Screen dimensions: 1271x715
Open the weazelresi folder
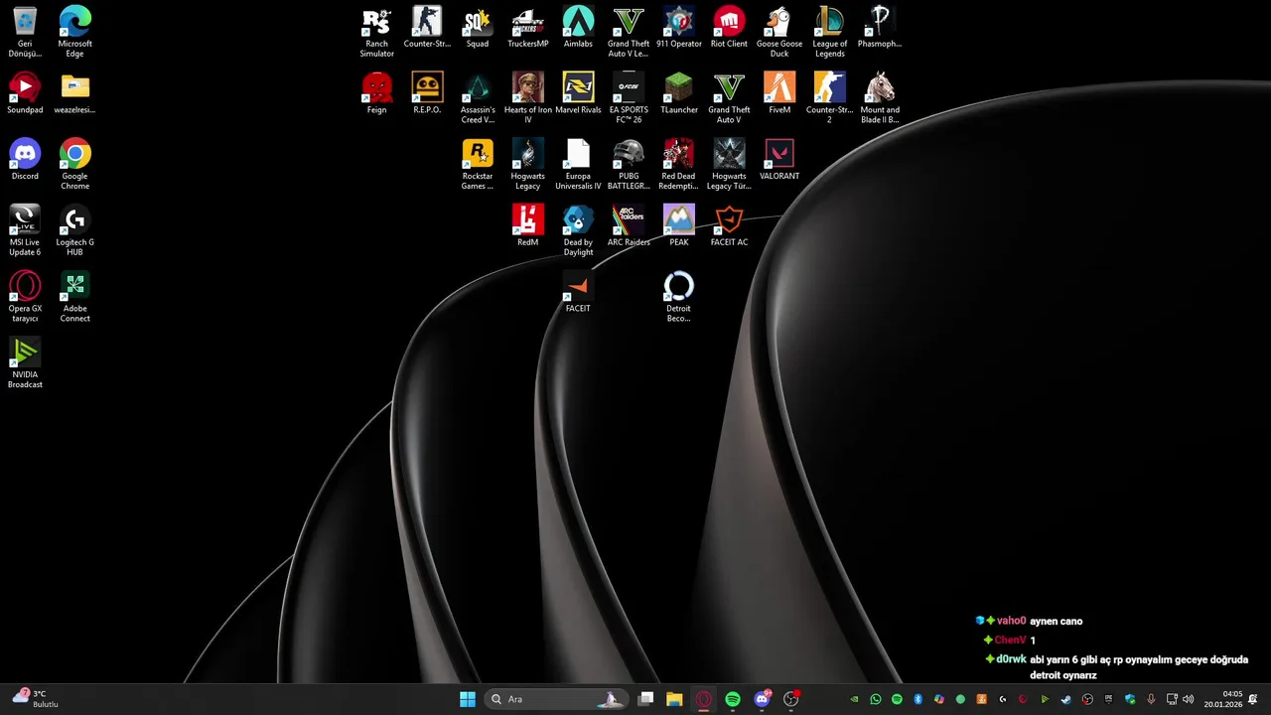pyautogui.click(x=75, y=93)
